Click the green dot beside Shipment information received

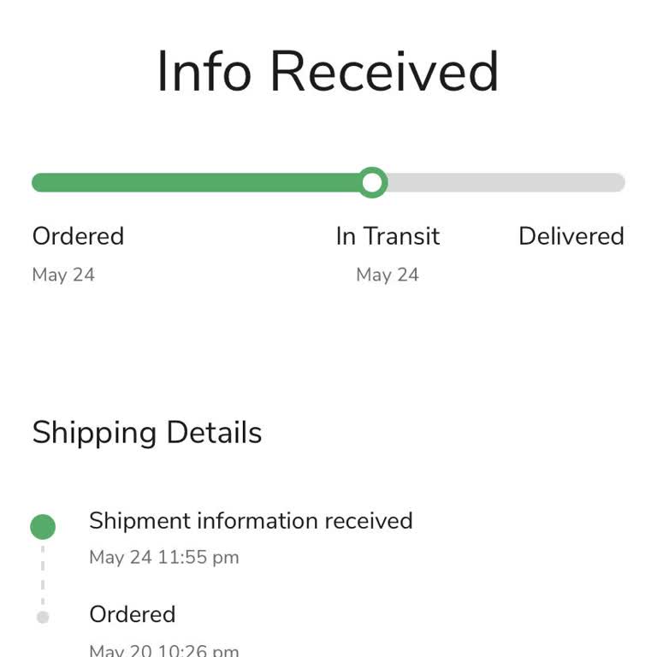point(43,527)
